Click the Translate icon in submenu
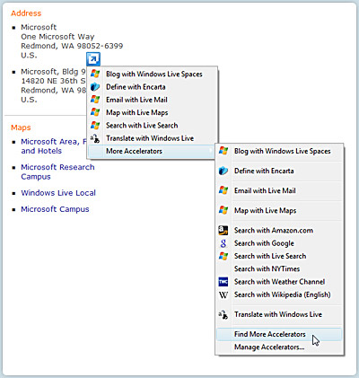359x378 pixels. tap(223, 314)
